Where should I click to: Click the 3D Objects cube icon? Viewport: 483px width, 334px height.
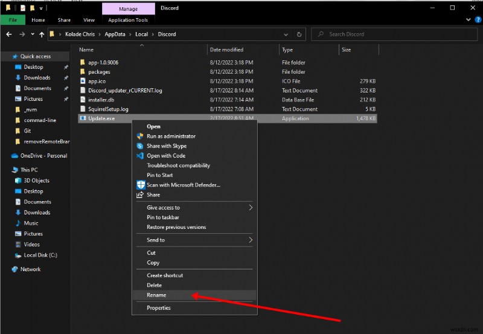tap(18, 181)
